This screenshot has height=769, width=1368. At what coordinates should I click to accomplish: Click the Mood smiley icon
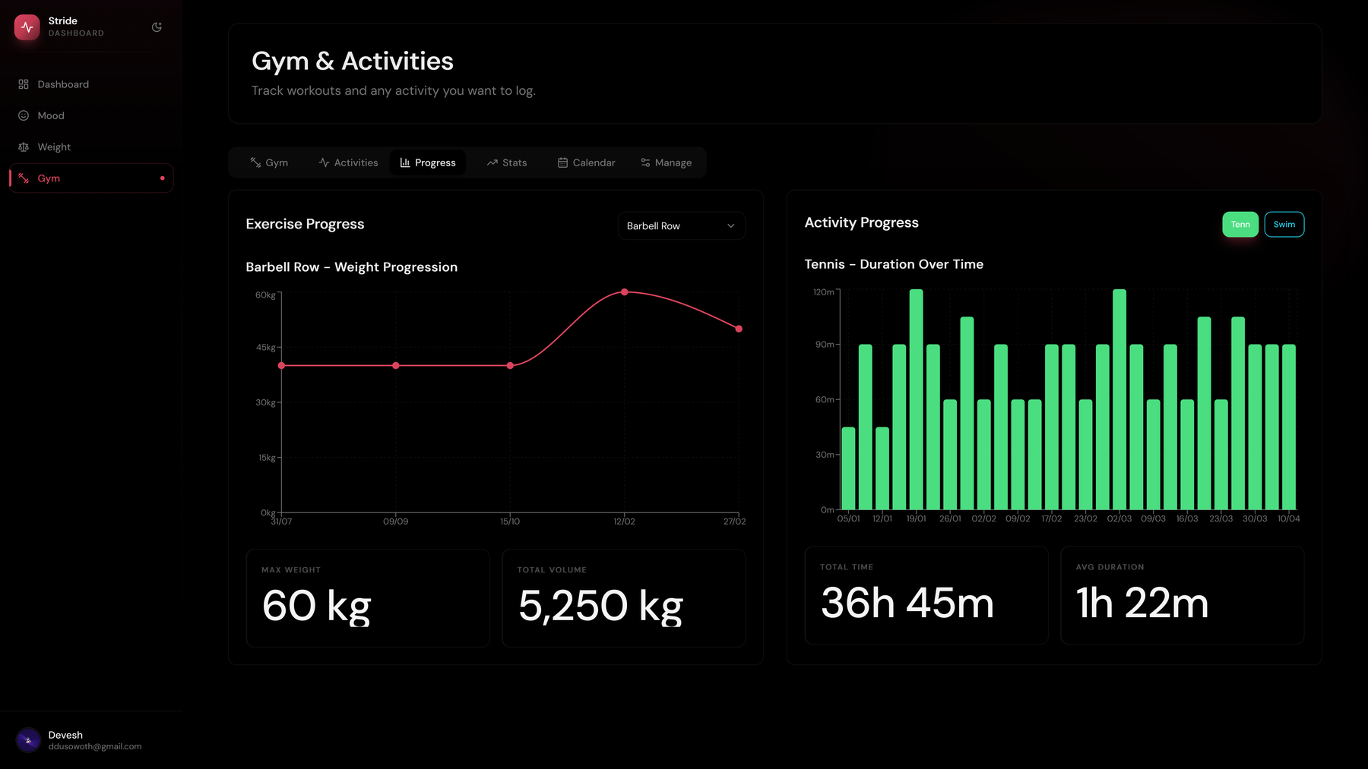(24, 115)
